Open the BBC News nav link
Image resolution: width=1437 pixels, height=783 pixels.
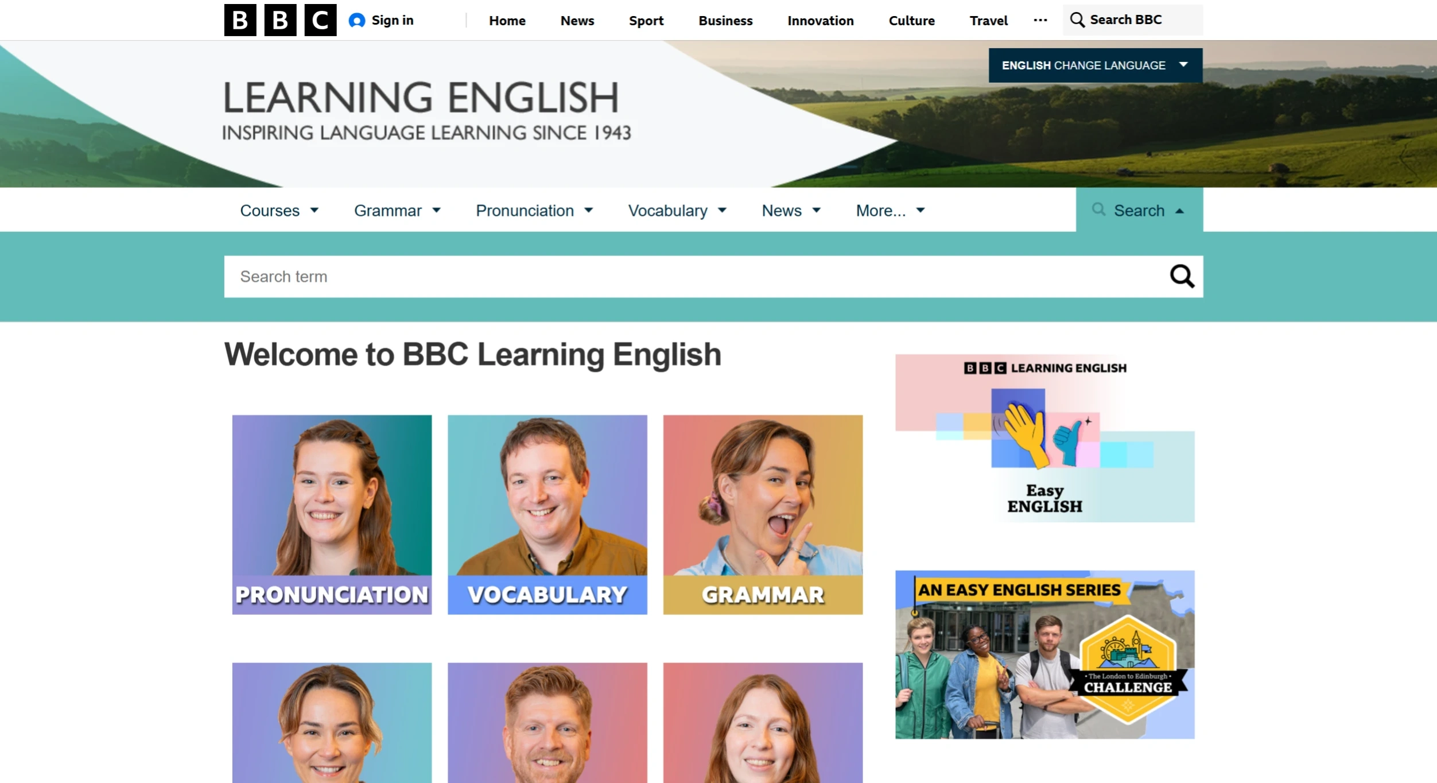coord(577,21)
